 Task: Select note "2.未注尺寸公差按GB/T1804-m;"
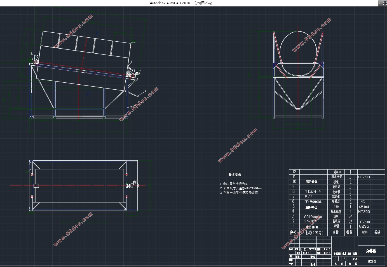tap(241, 188)
